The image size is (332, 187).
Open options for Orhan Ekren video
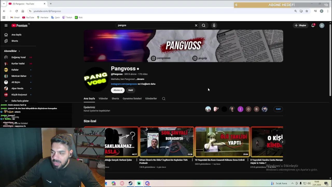(192, 160)
